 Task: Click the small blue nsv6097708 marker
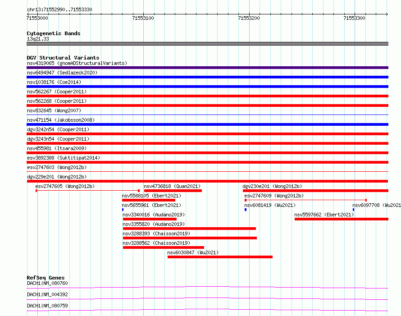pos(353,210)
